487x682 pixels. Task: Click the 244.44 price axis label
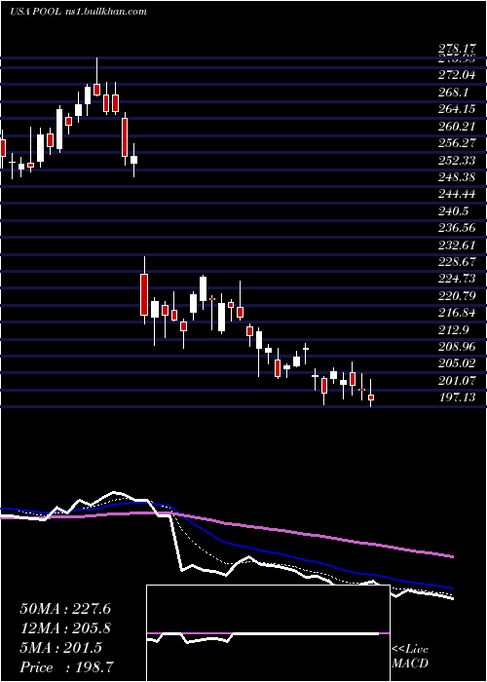(457, 195)
